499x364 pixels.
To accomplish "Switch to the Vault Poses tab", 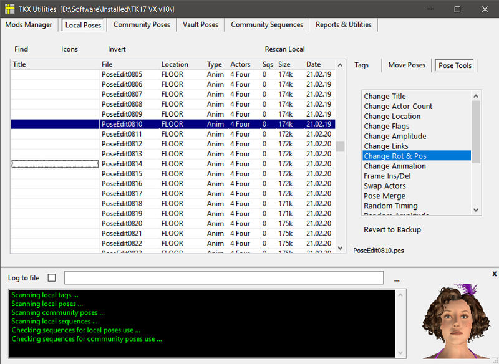I will (x=200, y=25).
